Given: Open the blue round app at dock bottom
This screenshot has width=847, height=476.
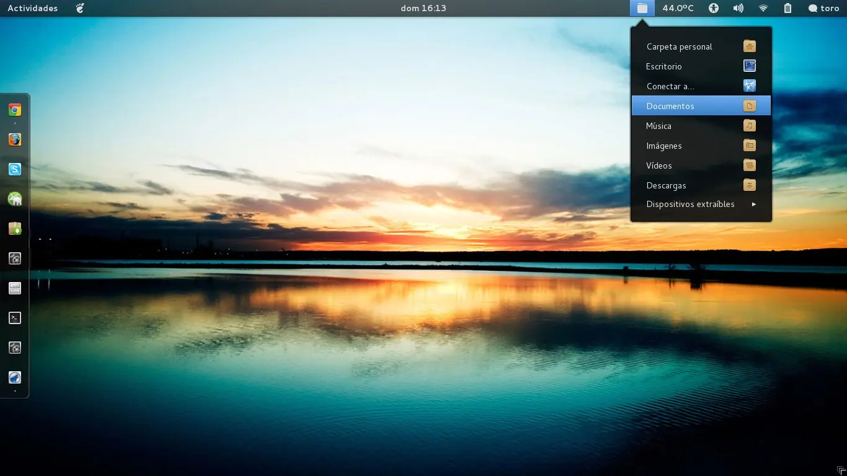Looking at the screenshot, I should pos(15,377).
